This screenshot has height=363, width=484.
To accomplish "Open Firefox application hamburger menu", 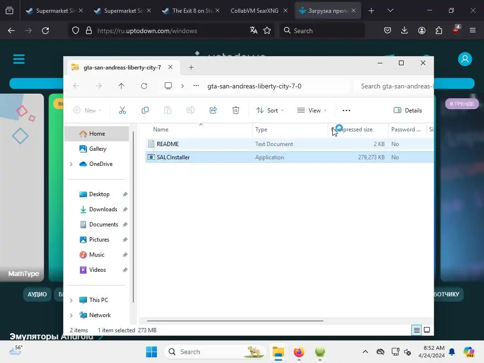I will coord(473,30).
